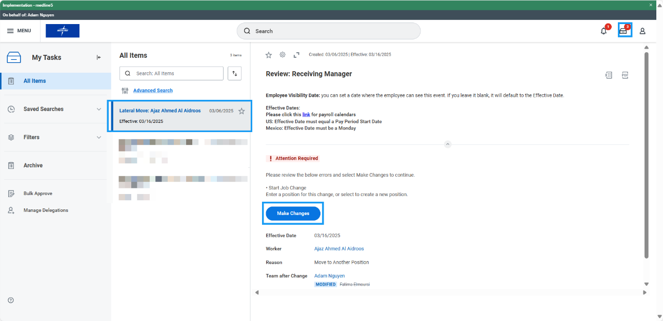Screen dimensions: 663x321
Task: Export task as PDF icon
Action: point(625,75)
